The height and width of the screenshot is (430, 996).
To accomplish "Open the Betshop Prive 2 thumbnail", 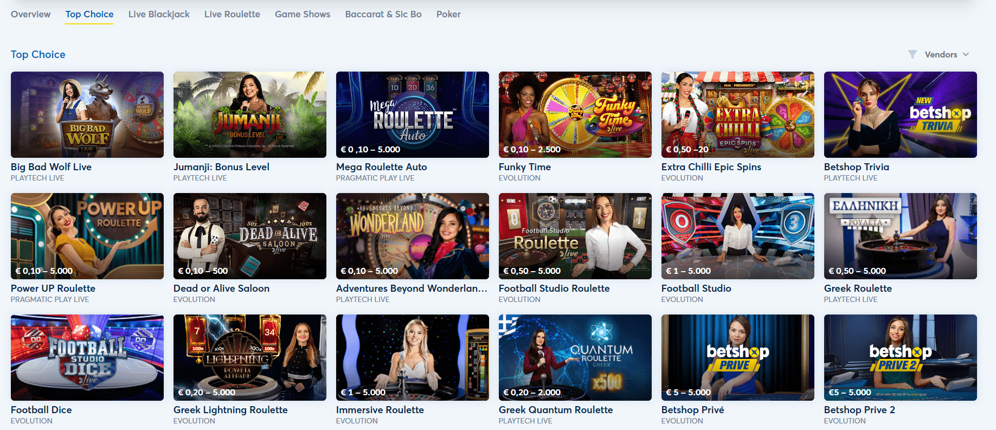I will click(901, 357).
